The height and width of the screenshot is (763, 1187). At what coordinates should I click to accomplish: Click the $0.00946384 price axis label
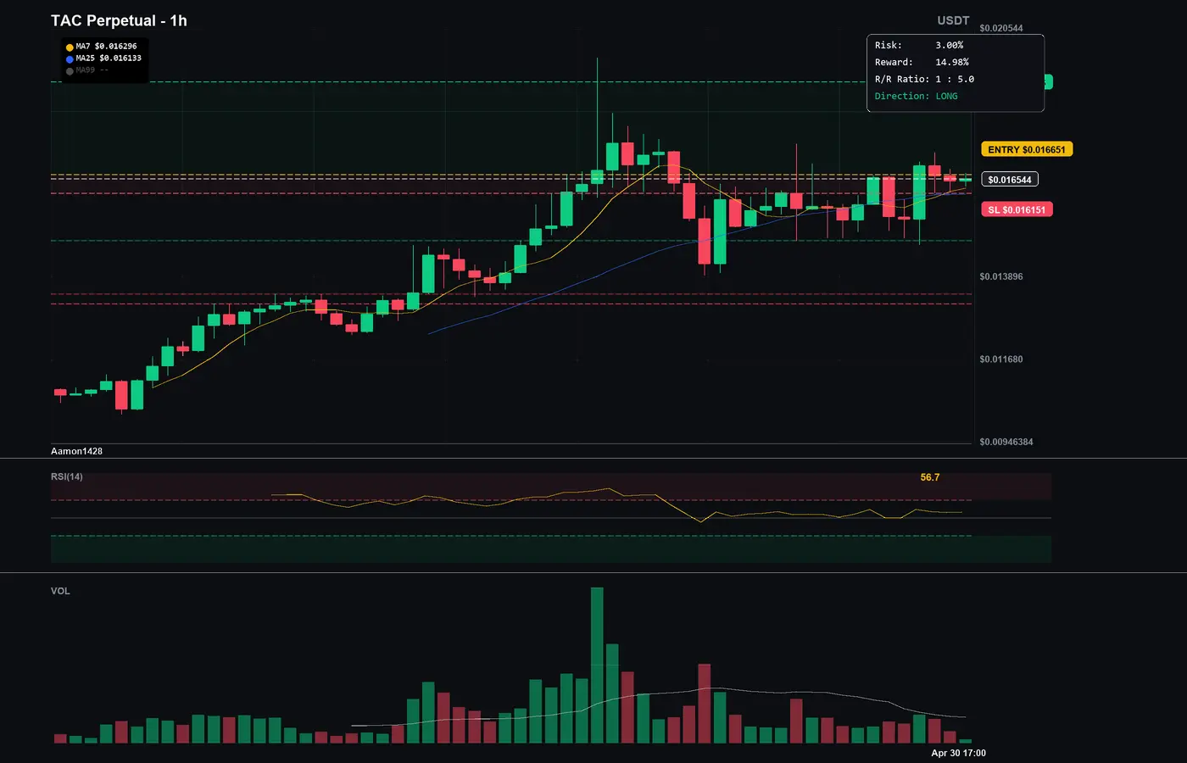pyautogui.click(x=1006, y=442)
